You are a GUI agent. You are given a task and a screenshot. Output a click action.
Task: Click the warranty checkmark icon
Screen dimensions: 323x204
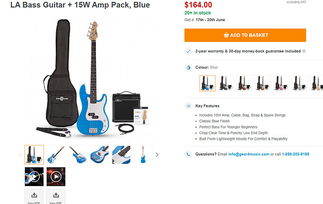tap(188, 51)
